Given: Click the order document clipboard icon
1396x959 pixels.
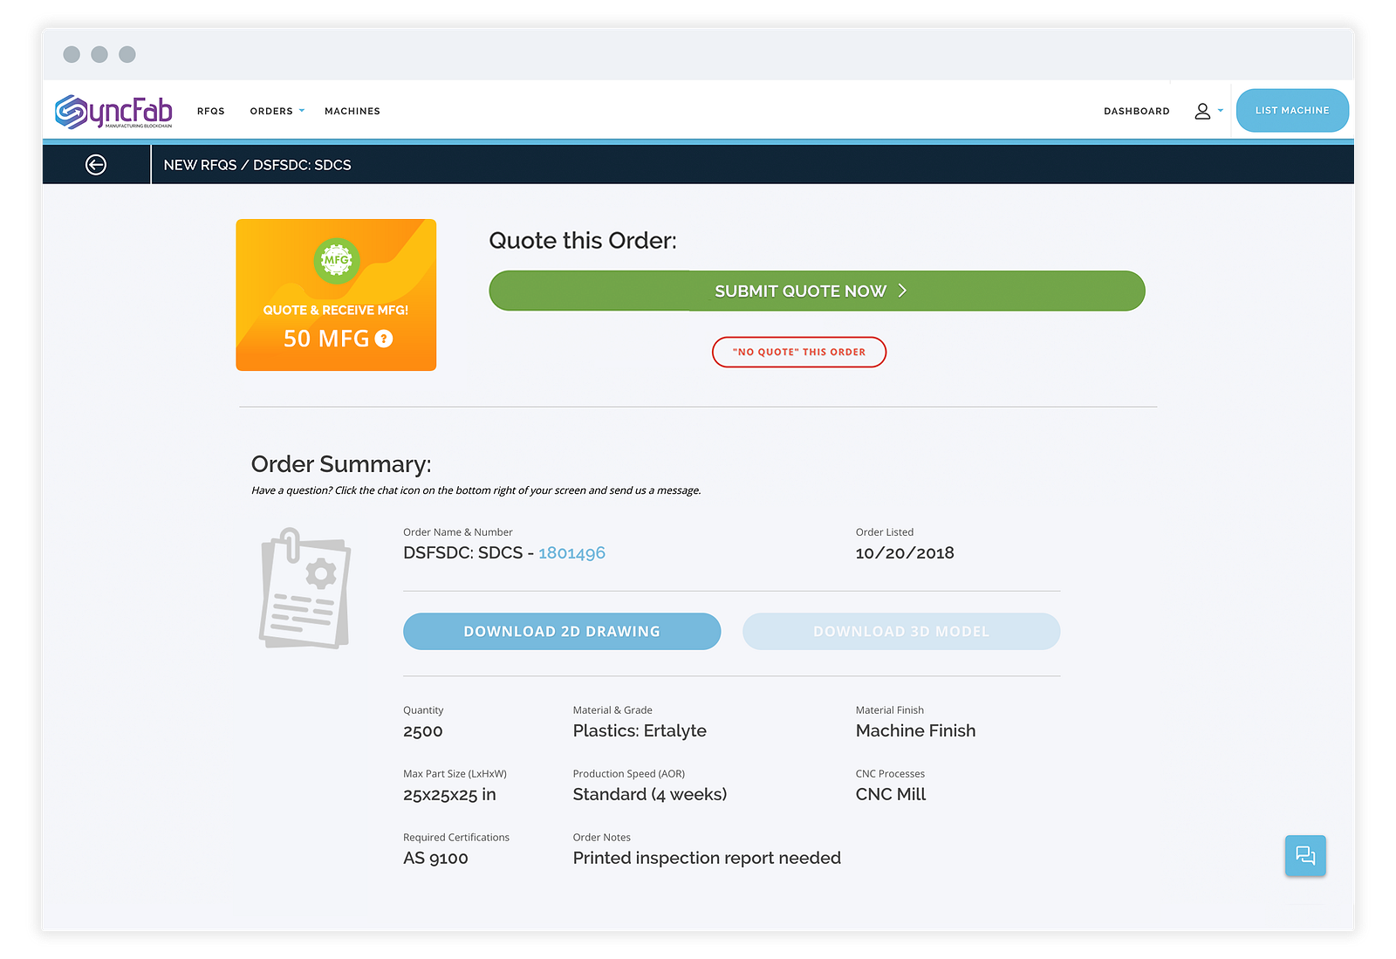Looking at the screenshot, I should (305, 588).
